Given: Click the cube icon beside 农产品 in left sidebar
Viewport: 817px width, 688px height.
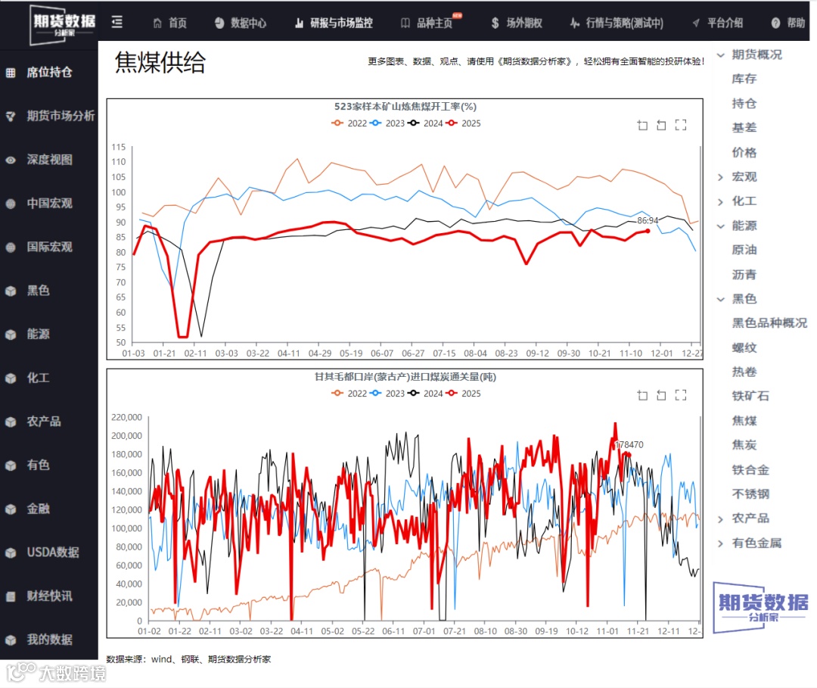Looking at the screenshot, I should (x=11, y=422).
